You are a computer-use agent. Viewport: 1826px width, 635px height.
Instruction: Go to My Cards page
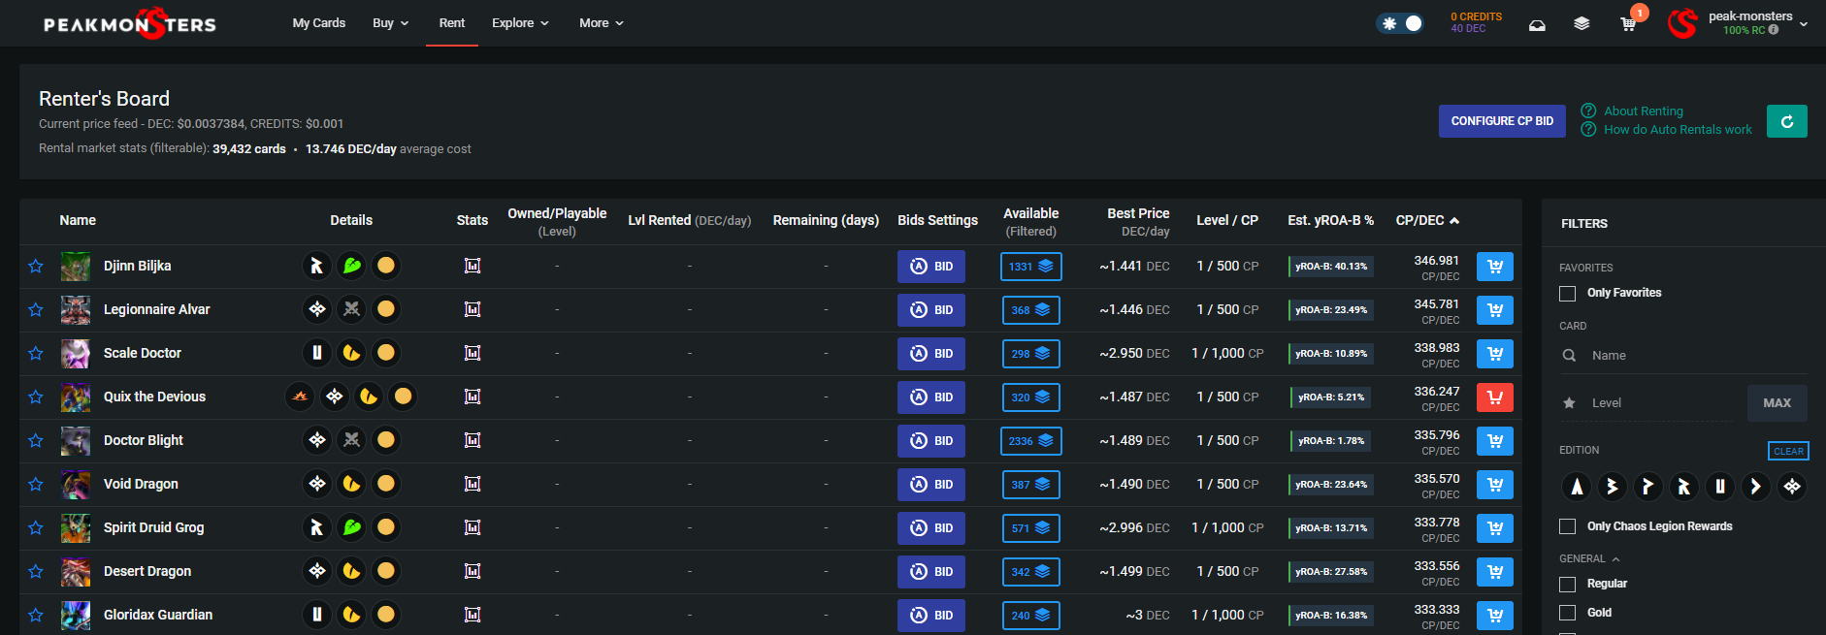tap(319, 23)
